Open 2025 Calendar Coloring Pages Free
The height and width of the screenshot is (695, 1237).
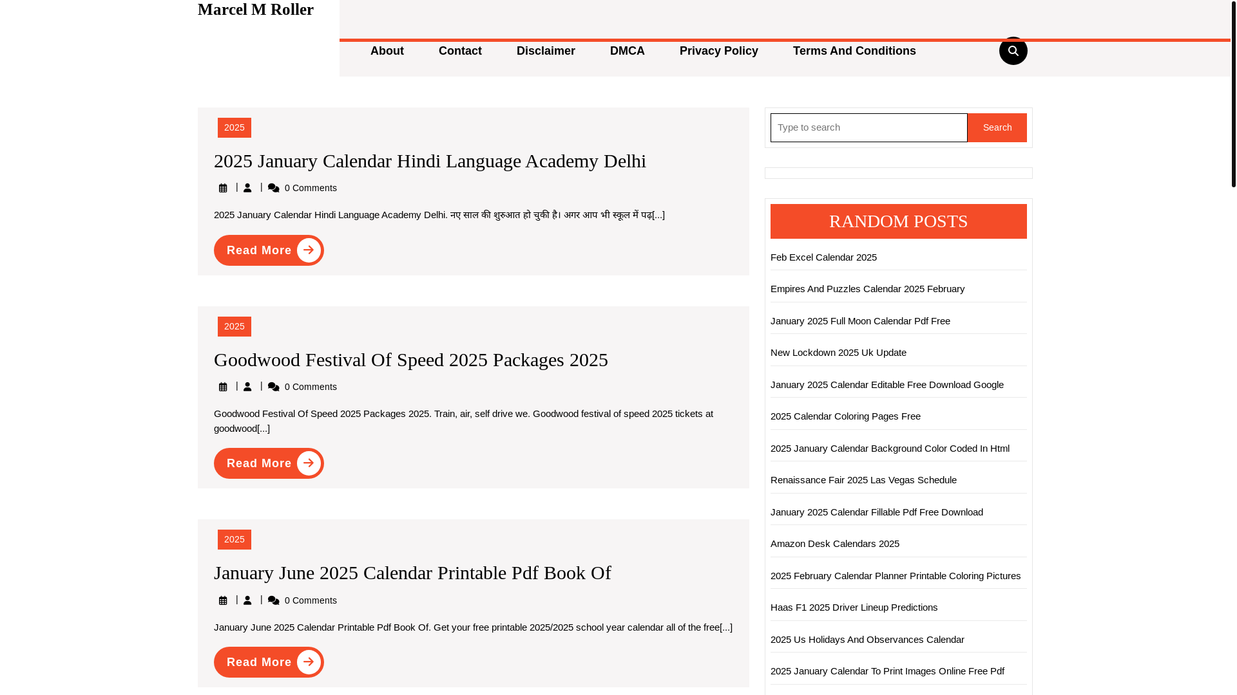coord(845,416)
